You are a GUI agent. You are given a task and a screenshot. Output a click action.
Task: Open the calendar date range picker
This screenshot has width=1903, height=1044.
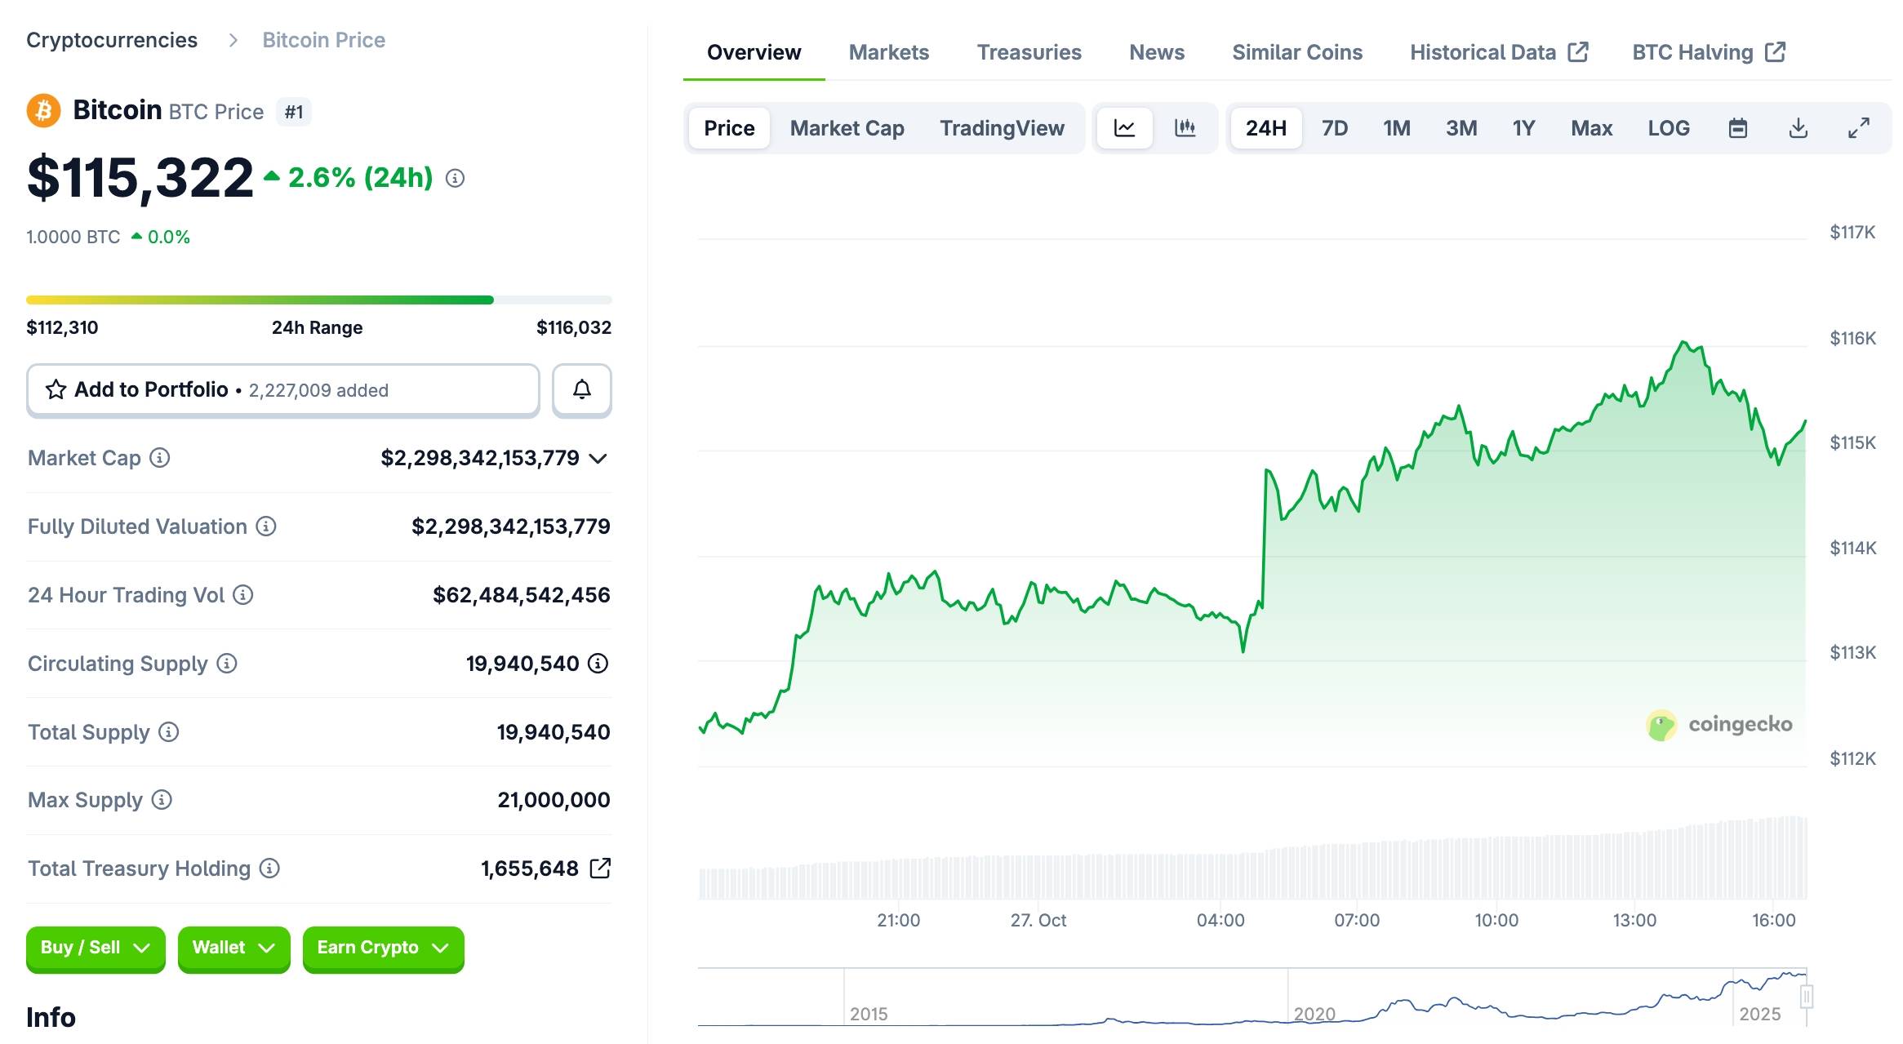1737,128
